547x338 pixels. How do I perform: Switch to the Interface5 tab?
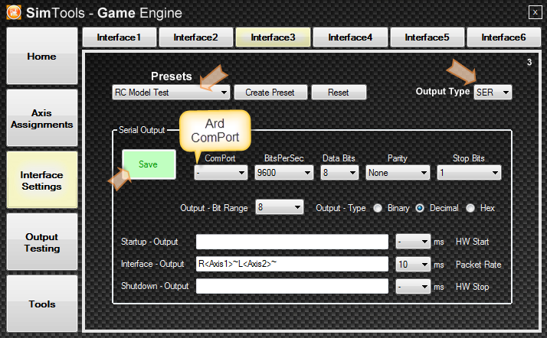click(427, 37)
